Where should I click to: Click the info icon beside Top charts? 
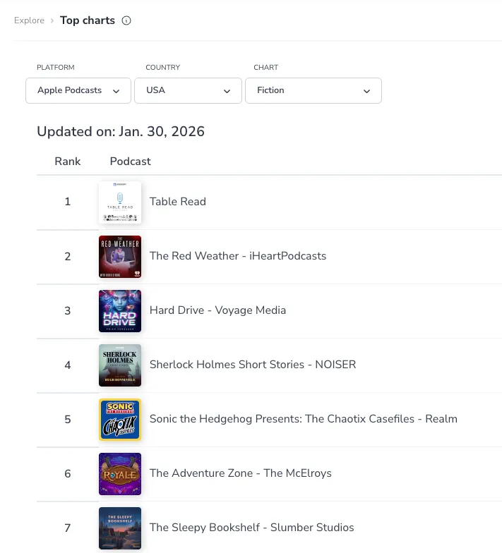126,20
